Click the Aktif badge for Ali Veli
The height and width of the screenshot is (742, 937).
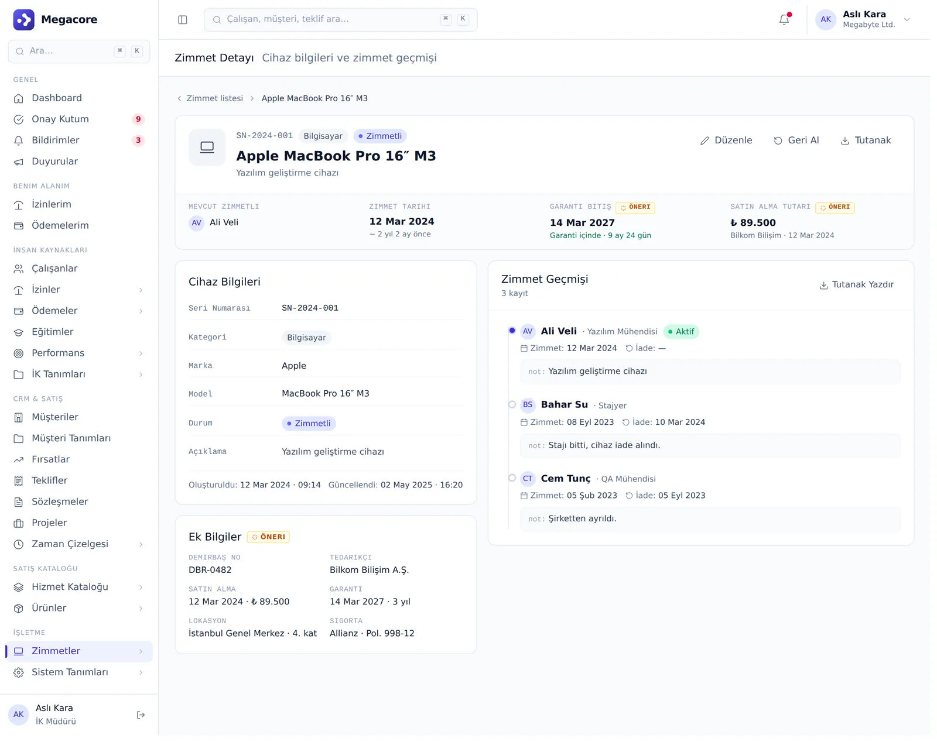[681, 332]
